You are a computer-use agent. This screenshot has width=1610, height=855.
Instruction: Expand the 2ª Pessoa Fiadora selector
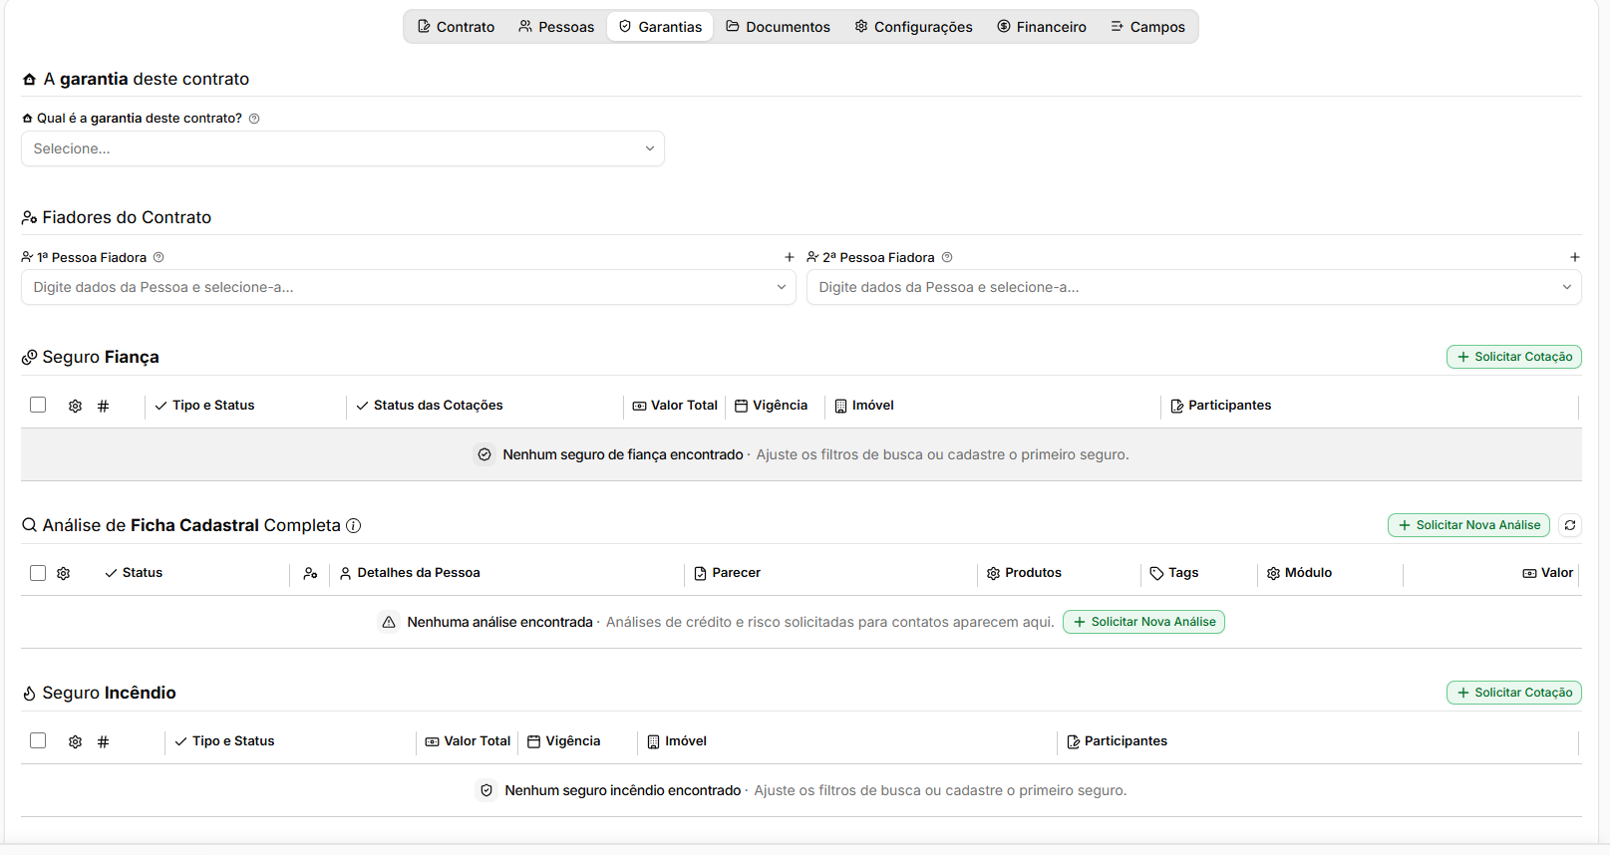click(1194, 287)
